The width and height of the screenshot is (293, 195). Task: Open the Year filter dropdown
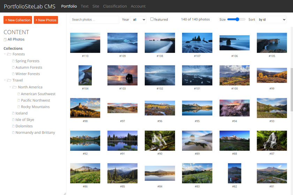pyautogui.click(x=139, y=19)
